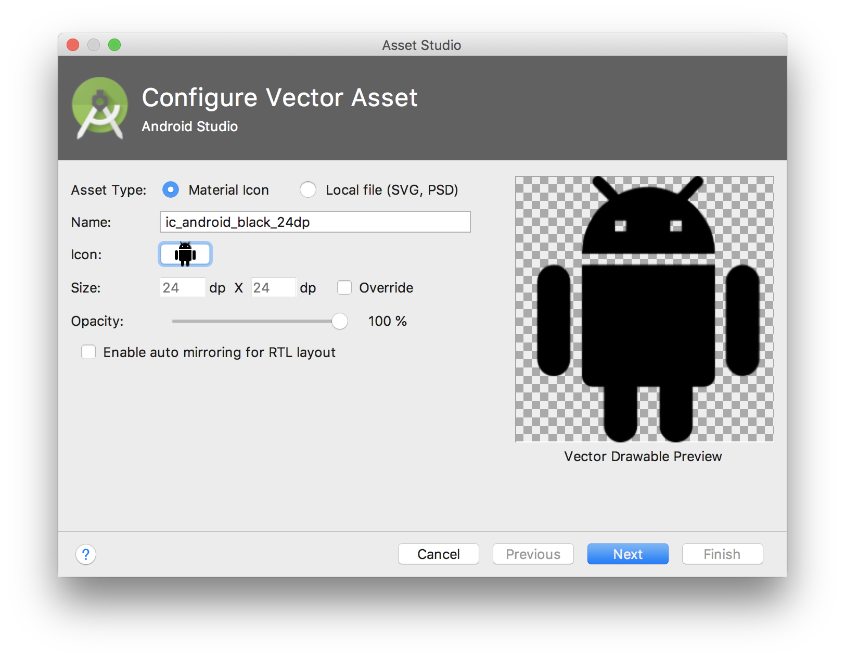
Task: Click the Configure Vector Asset heading
Action: [x=280, y=97]
